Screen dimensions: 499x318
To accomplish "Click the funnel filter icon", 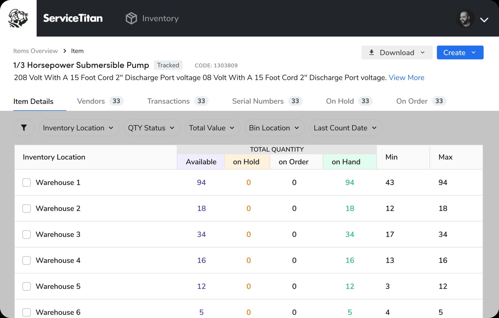I will tap(24, 128).
